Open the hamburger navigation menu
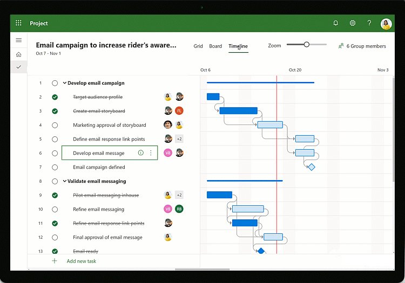Screen dimensions: 405x283 pyautogui.click(x=19, y=40)
